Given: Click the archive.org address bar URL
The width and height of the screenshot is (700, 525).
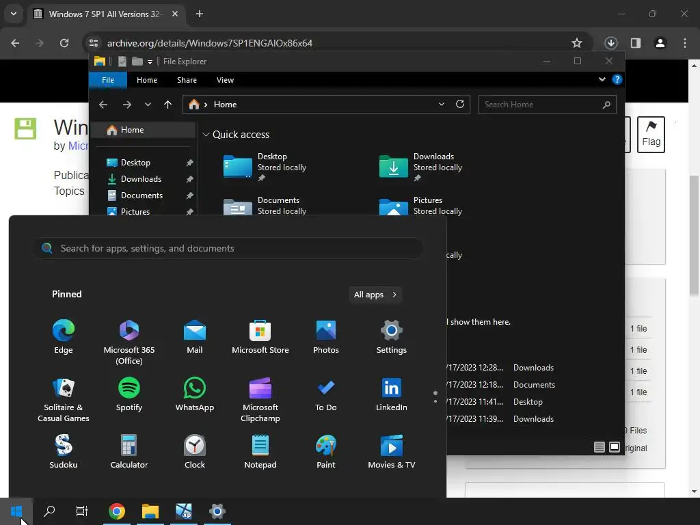Looking at the screenshot, I should [x=209, y=43].
